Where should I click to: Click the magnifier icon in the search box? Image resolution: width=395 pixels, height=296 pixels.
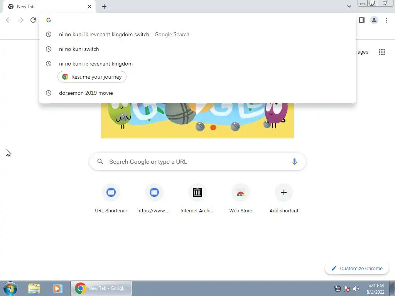pos(100,161)
